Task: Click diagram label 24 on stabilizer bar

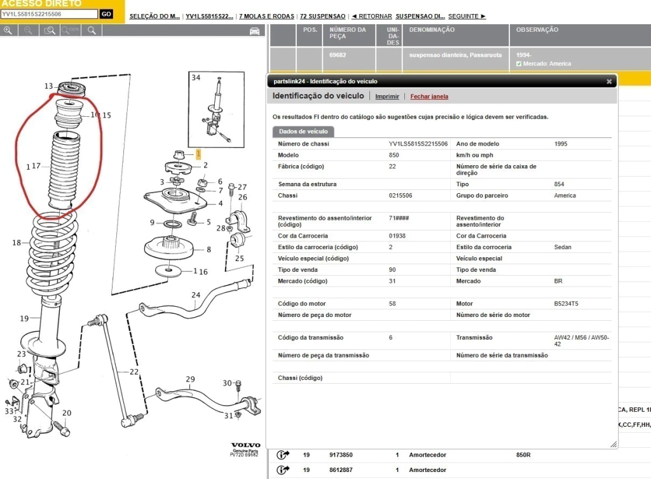Action: click(x=196, y=295)
